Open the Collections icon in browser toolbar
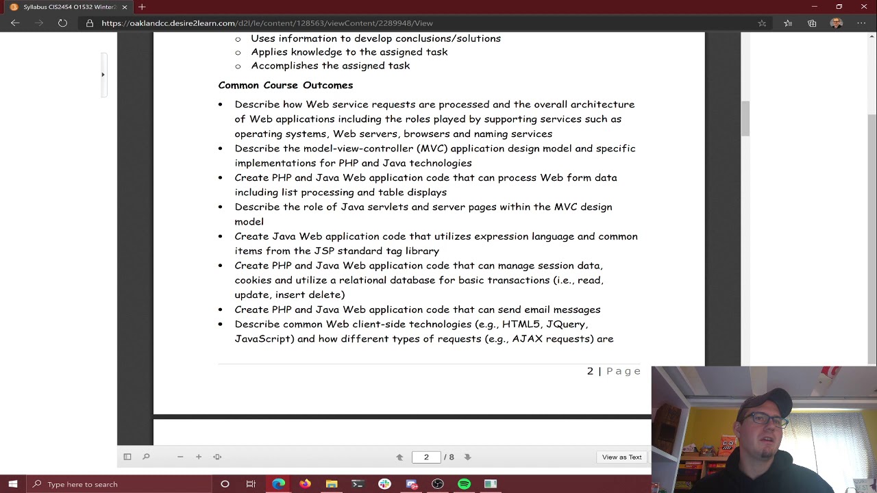This screenshot has width=877, height=493. tap(812, 23)
